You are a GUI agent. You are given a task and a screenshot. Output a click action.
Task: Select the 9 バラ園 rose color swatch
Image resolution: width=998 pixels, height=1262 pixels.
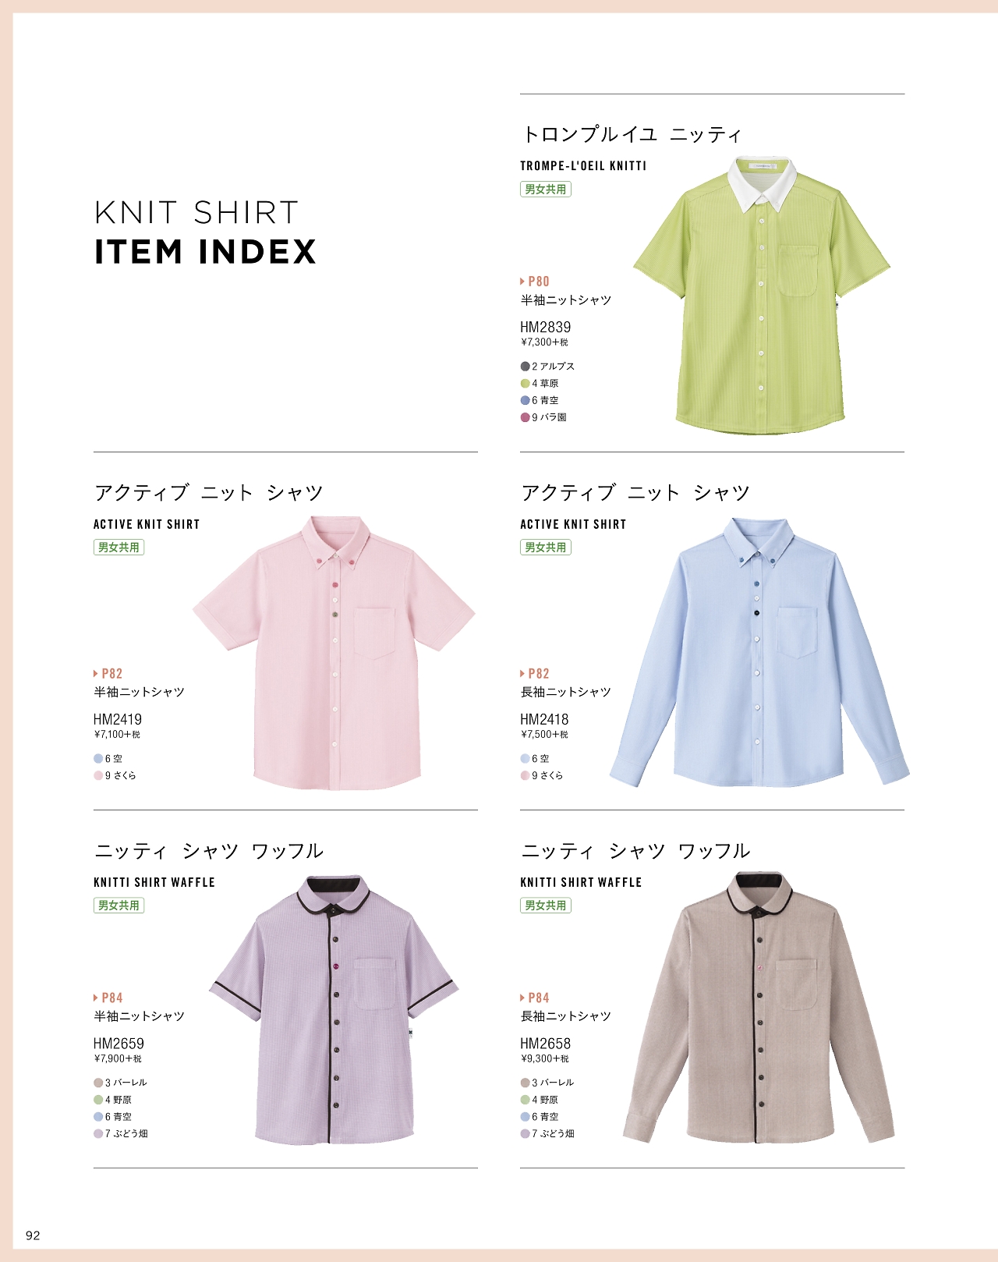point(525,417)
